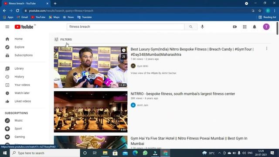Open the Maps bookmark

tap(54, 17)
